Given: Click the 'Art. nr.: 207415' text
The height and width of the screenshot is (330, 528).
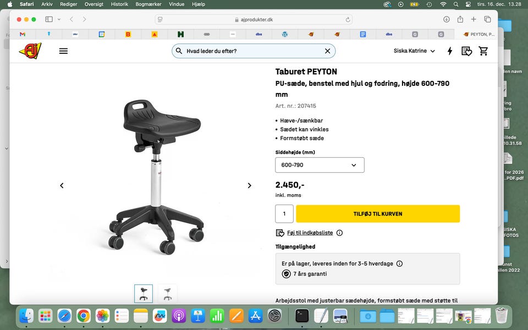Looking at the screenshot, I should pyautogui.click(x=296, y=106).
